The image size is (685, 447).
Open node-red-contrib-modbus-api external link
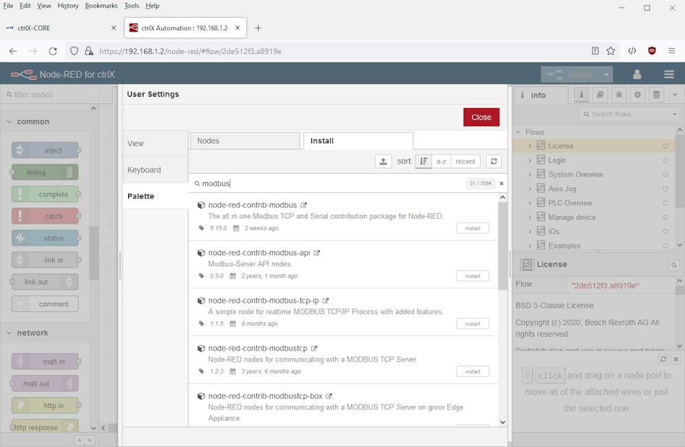coord(317,253)
